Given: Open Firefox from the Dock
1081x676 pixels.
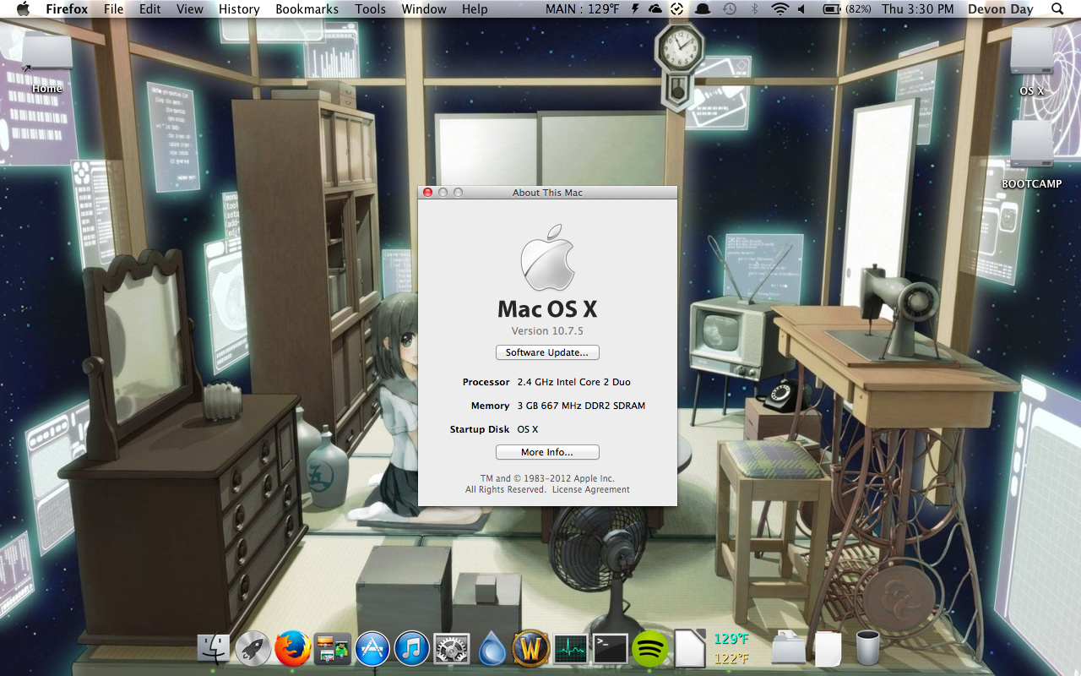Looking at the screenshot, I should (x=292, y=649).
